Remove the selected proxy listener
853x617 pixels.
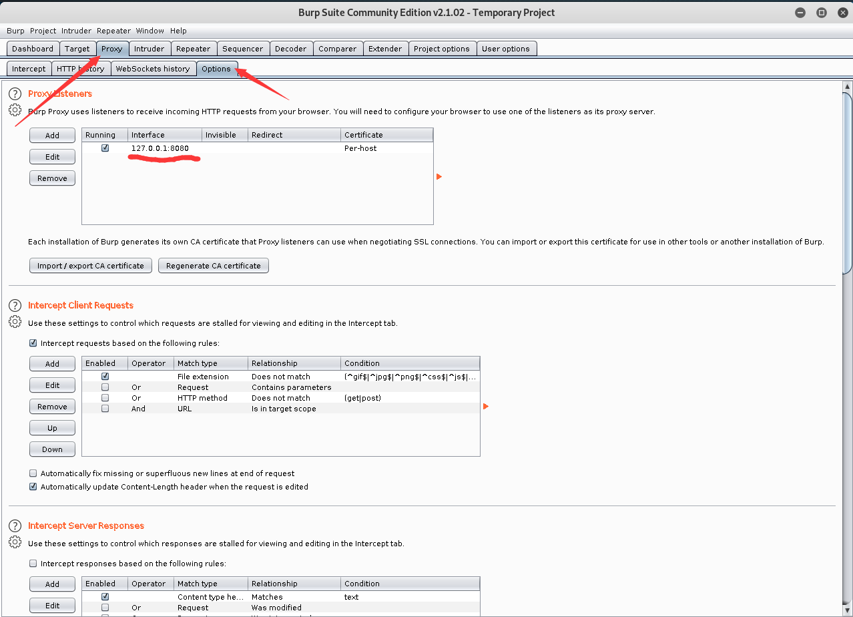click(x=52, y=178)
